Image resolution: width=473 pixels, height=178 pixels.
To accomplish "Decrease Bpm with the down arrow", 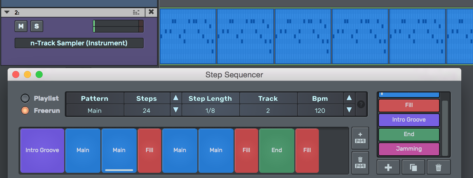I will click(349, 110).
